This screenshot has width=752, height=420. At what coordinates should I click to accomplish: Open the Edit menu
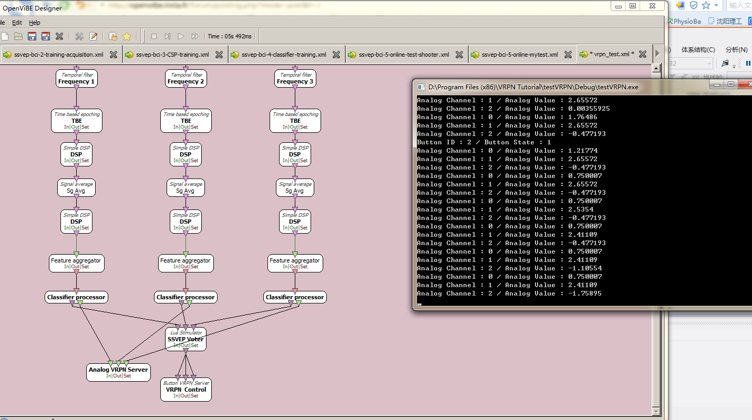[x=17, y=23]
